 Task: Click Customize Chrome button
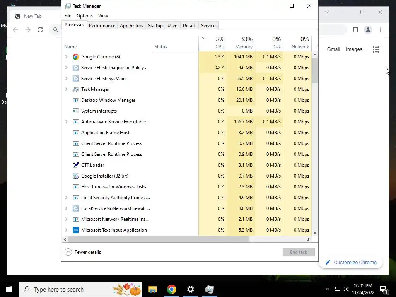[x=351, y=263]
